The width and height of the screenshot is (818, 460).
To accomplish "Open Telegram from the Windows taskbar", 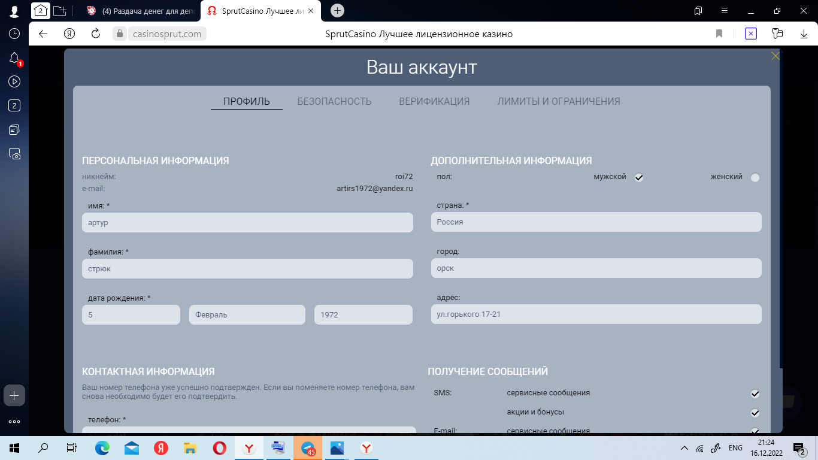I will [x=308, y=448].
